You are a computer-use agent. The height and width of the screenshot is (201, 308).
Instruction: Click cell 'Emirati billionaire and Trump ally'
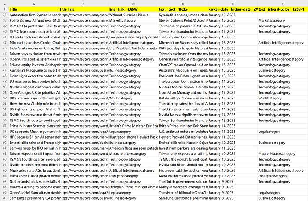pyautogui.click(x=34, y=143)
